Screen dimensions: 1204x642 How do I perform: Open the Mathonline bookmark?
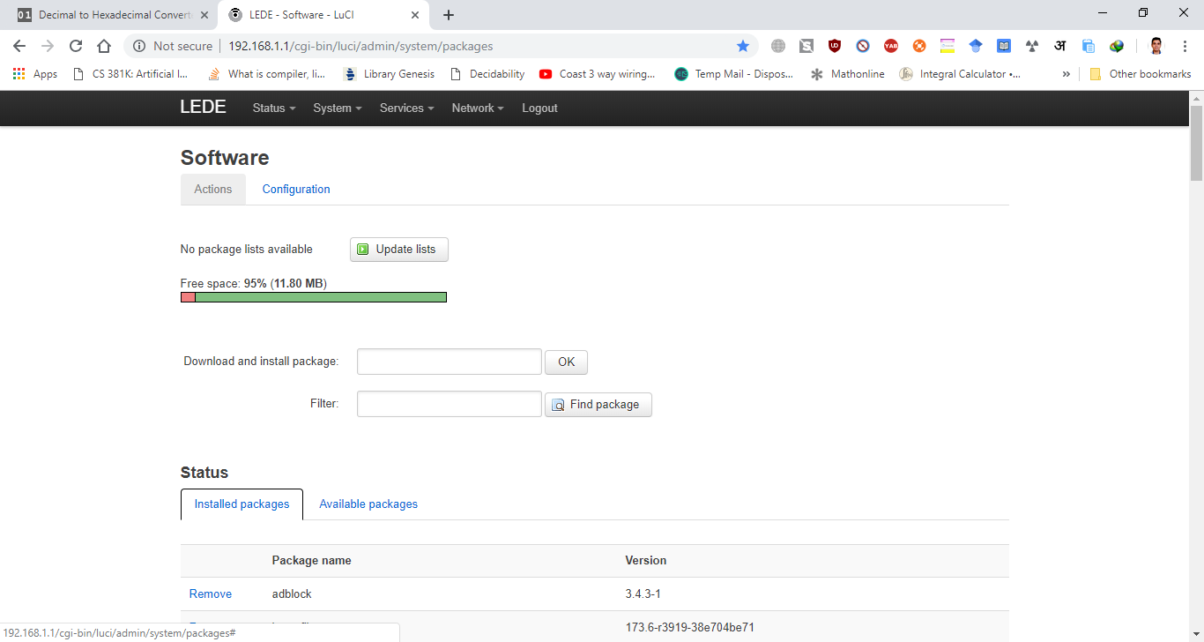click(x=847, y=74)
